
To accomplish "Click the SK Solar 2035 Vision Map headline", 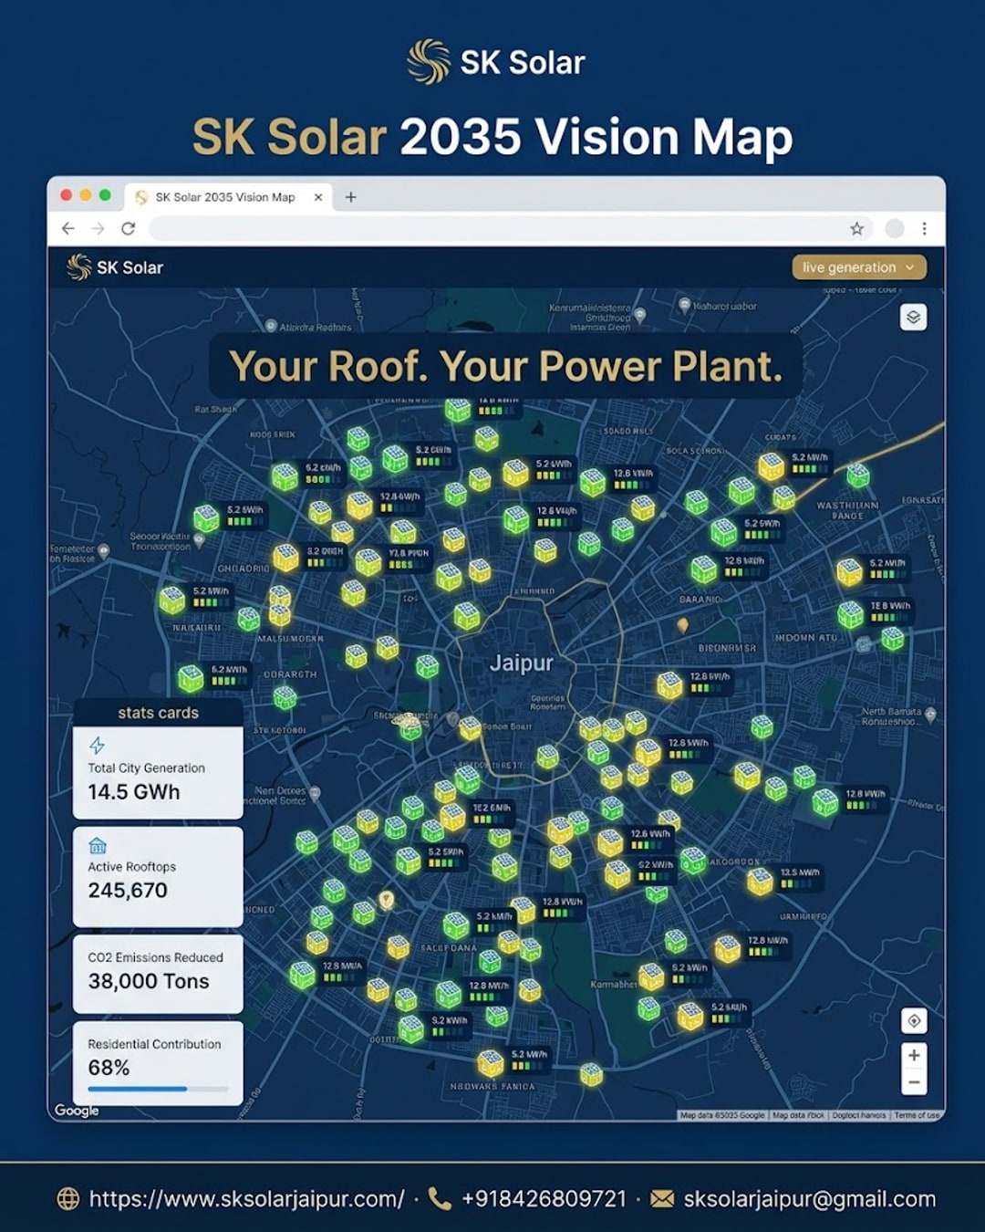I will [493, 137].
